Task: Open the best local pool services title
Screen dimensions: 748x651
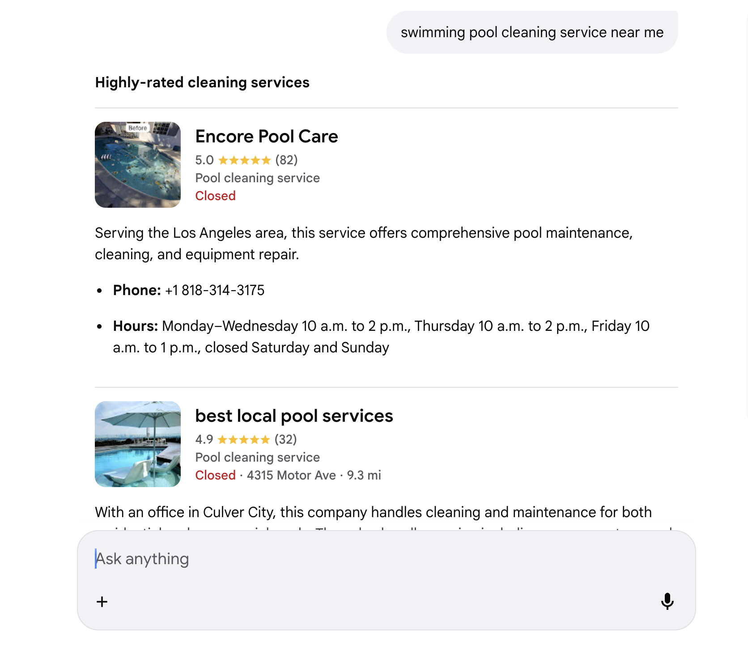Action: click(x=294, y=416)
